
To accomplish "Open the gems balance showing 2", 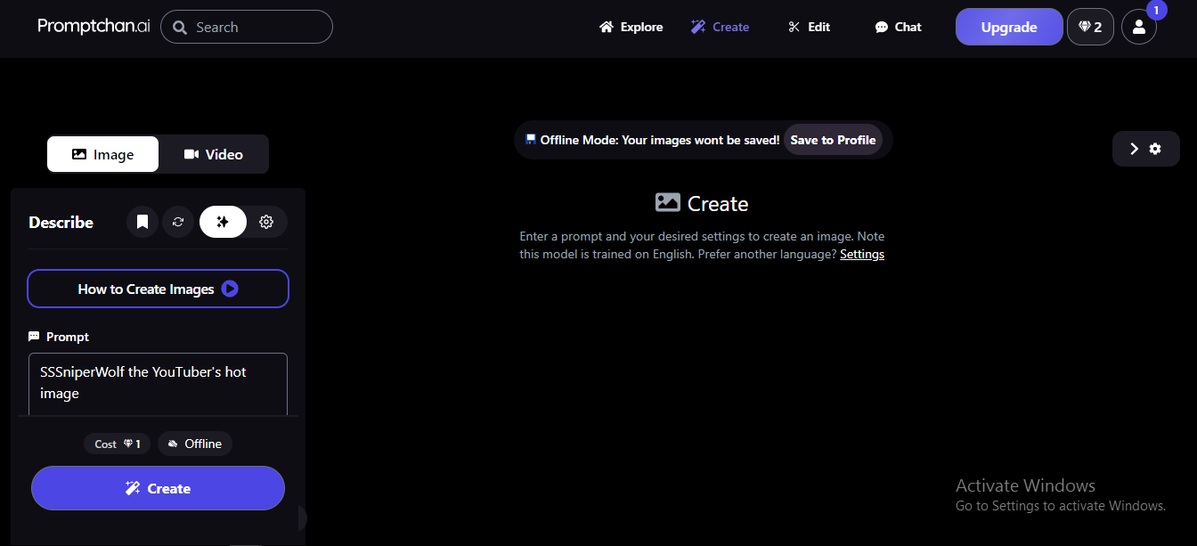I will (1090, 27).
